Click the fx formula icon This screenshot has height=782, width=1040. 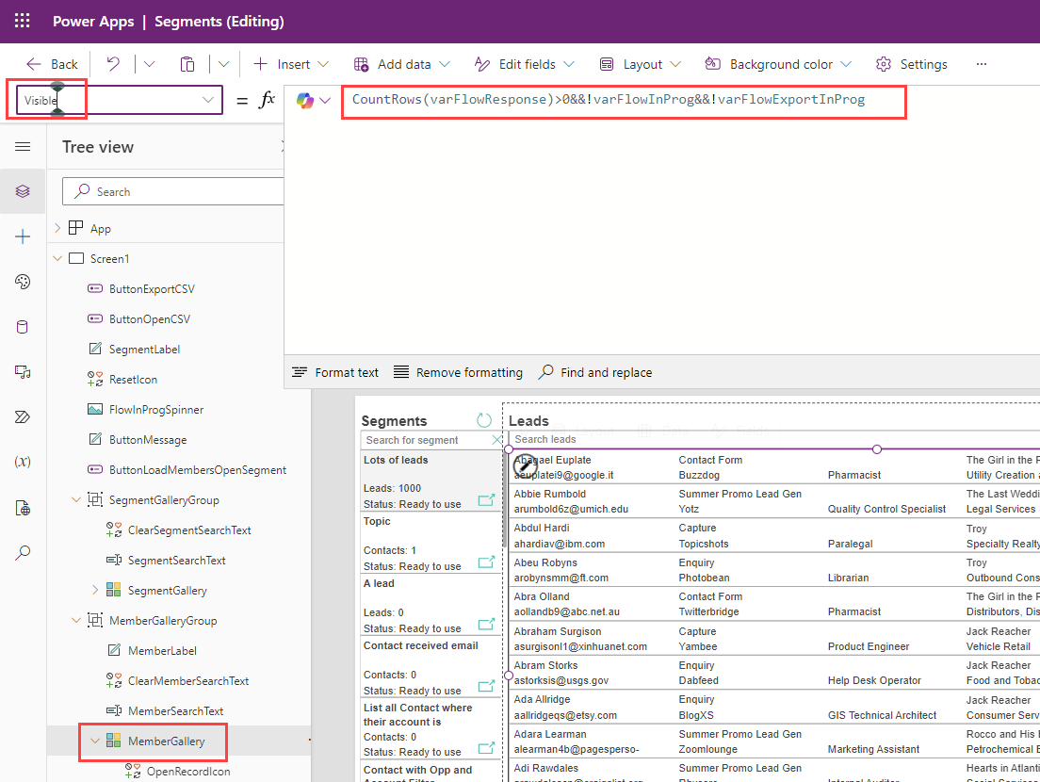coord(267,100)
